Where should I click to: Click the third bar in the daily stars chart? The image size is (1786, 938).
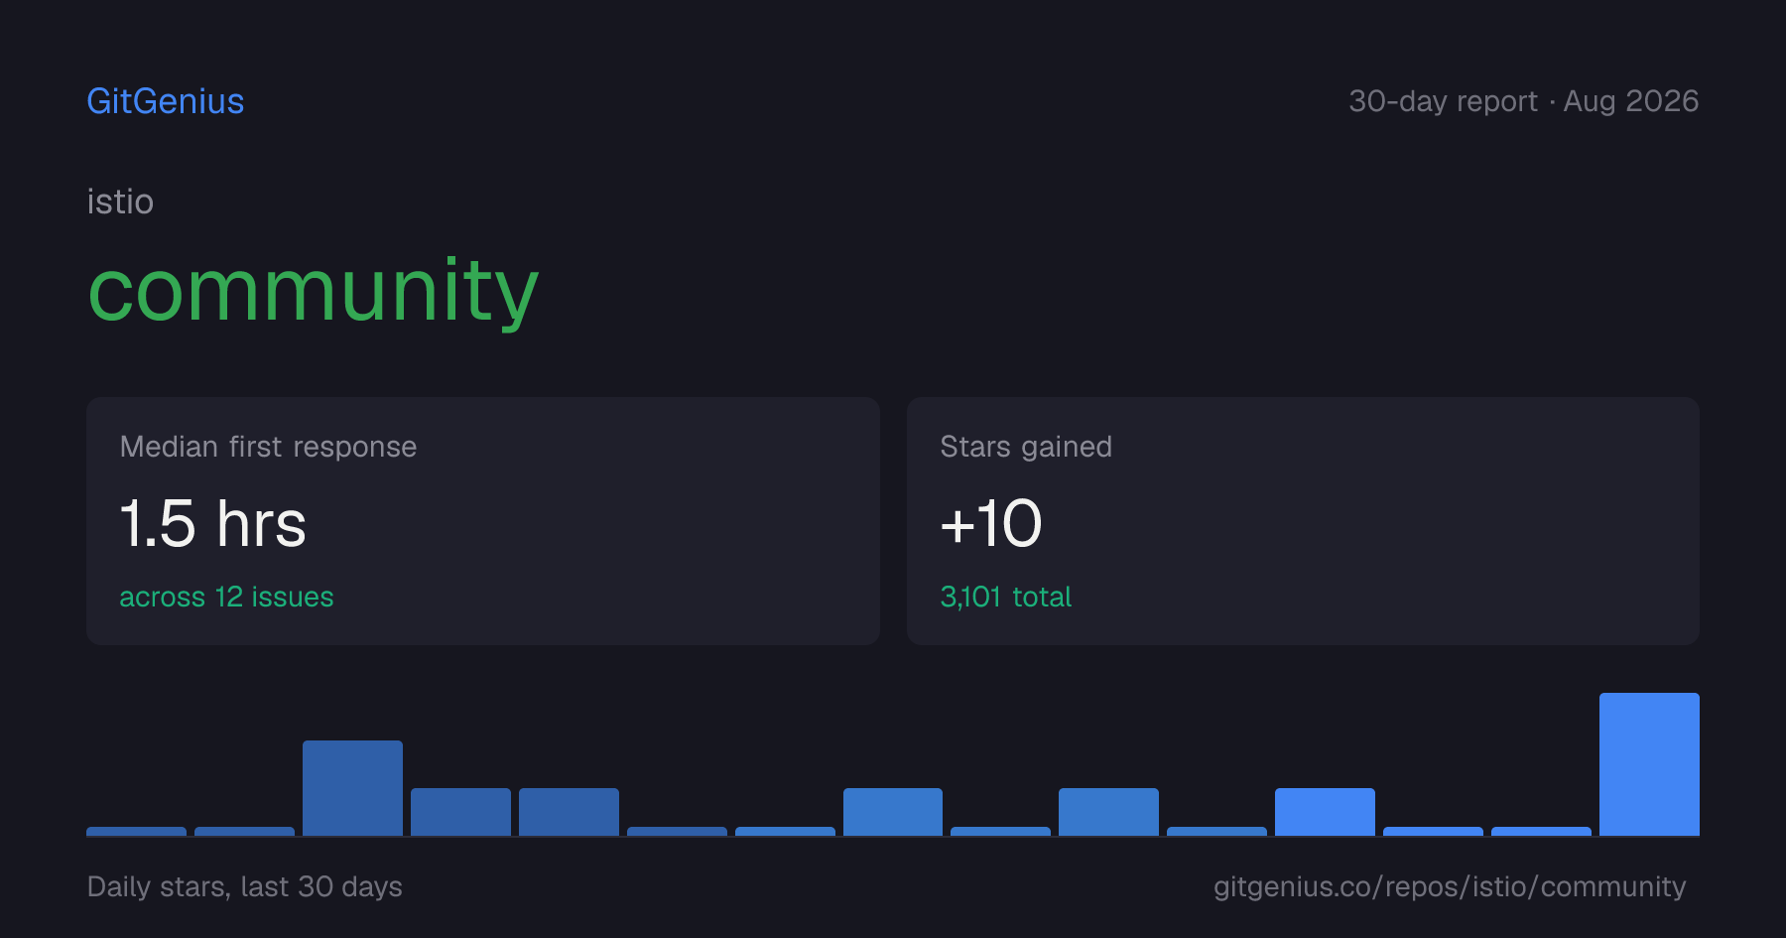click(352, 788)
